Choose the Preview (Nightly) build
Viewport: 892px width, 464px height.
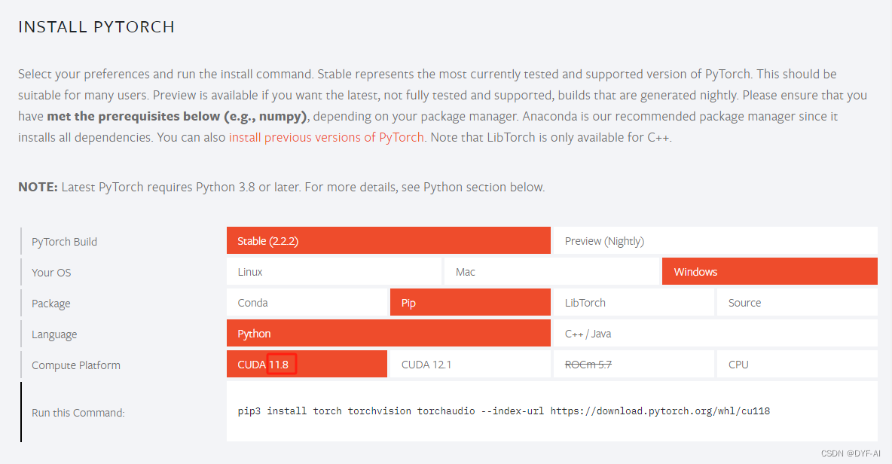pyautogui.click(x=714, y=241)
